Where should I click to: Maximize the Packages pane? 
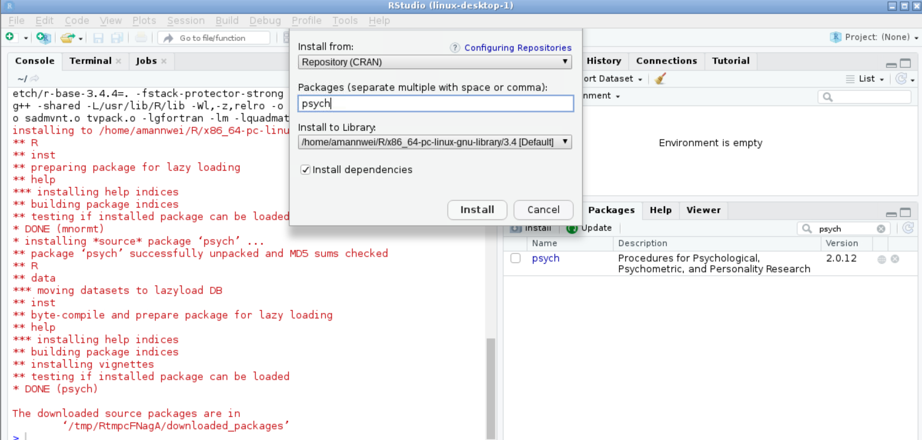(x=906, y=212)
